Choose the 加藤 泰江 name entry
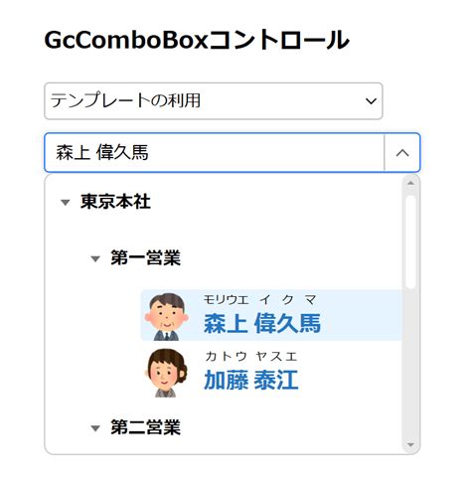 point(251,380)
